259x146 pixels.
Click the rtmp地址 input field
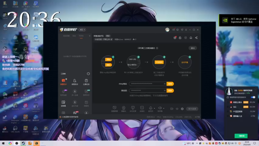tap(148, 84)
